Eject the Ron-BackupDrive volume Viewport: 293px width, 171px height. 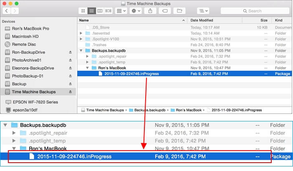[x=71, y=52]
